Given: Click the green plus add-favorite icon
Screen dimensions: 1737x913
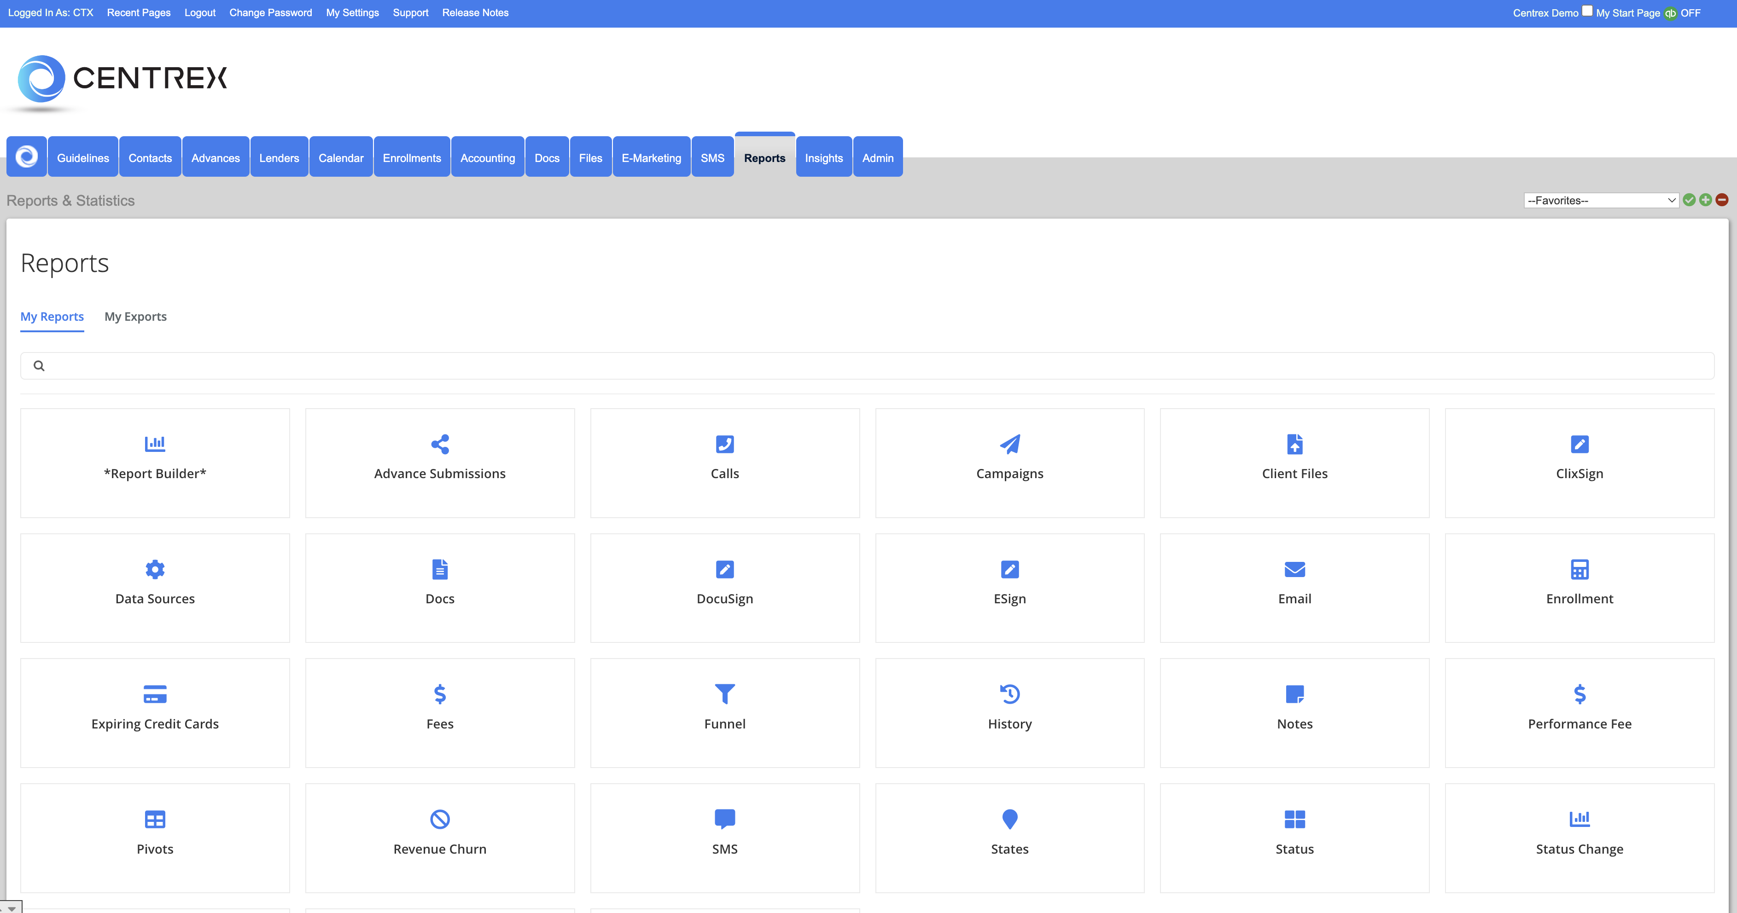Looking at the screenshot, I should 1705,199.
